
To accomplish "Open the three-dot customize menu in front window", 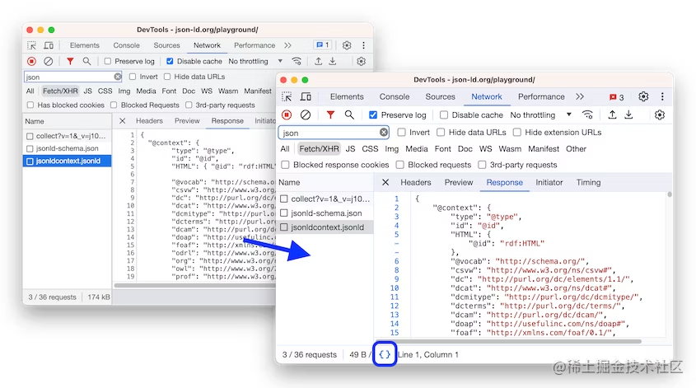I will [662, 96].
